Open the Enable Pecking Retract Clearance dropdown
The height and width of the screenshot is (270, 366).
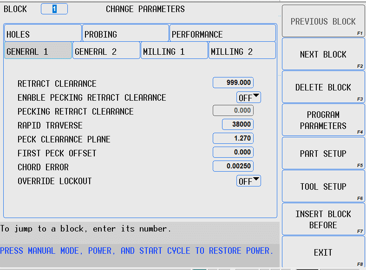click(x=249, y=97)
